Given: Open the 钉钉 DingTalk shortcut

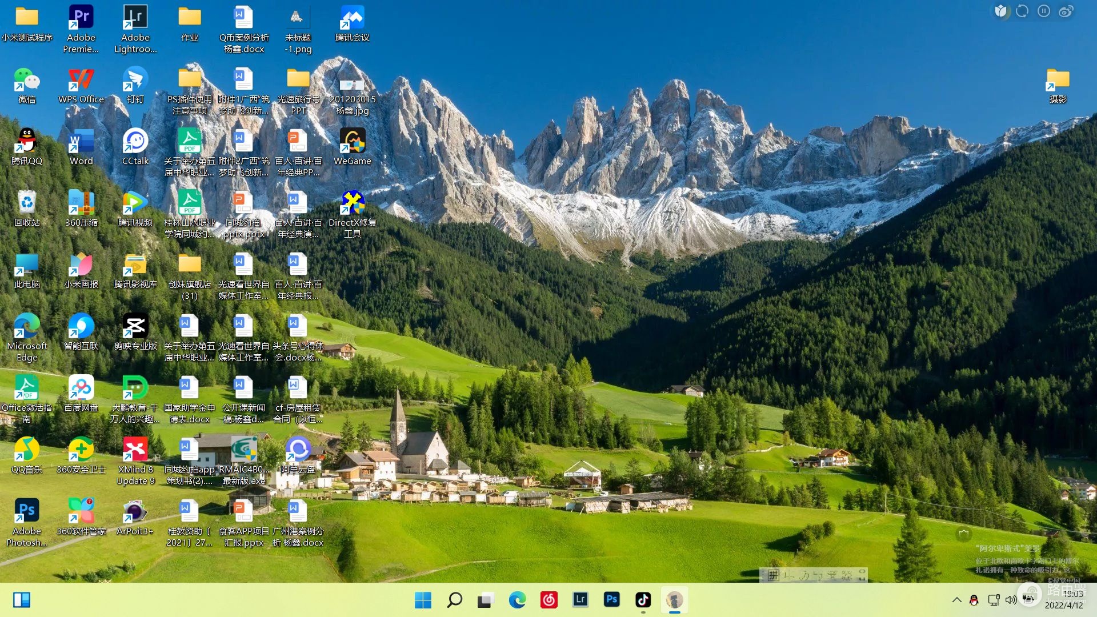Looking at the screenshot, I should click(x=135, y=86).
